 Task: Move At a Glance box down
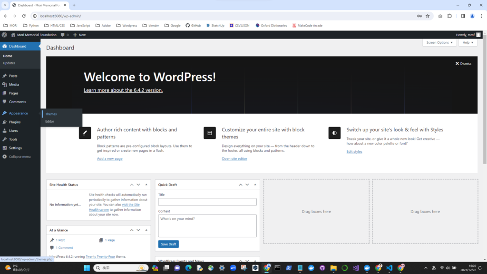coord(138,230)
